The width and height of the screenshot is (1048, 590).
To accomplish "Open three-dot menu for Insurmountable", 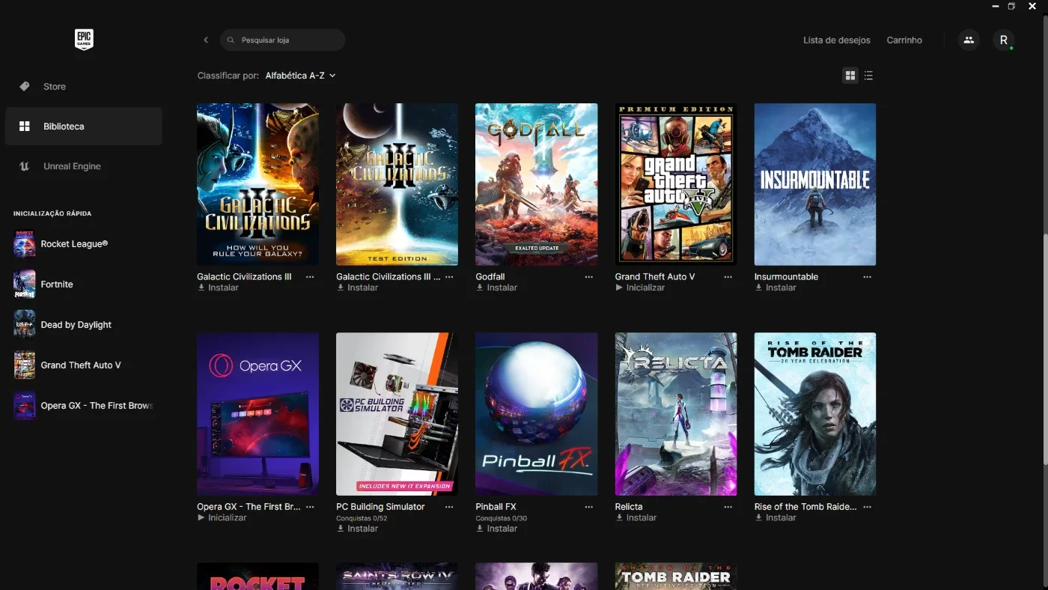I will pos(868,277).
